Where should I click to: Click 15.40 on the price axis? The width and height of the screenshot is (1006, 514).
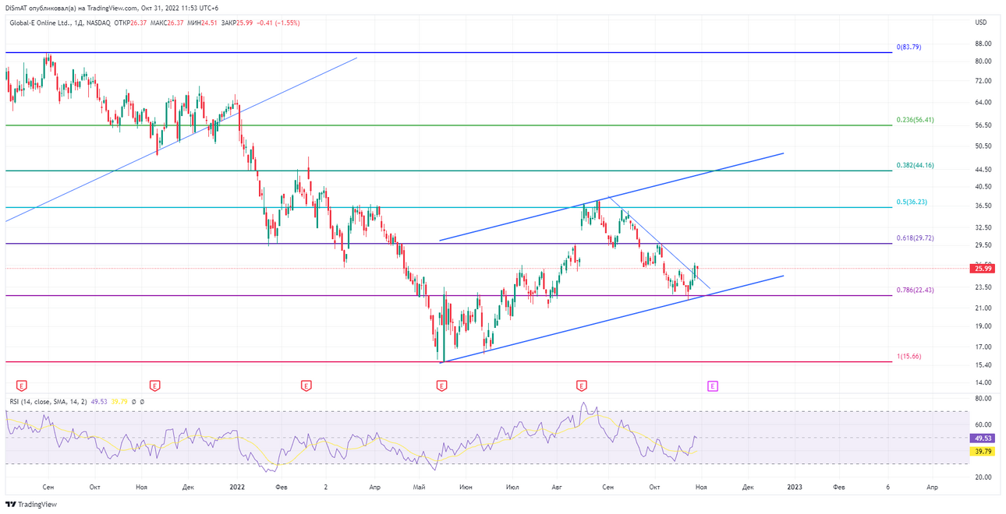(983, 365)
